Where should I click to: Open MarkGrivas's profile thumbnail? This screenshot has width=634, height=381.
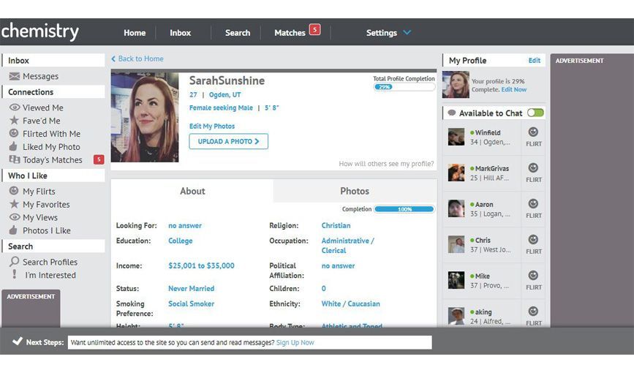click(456, 173)
